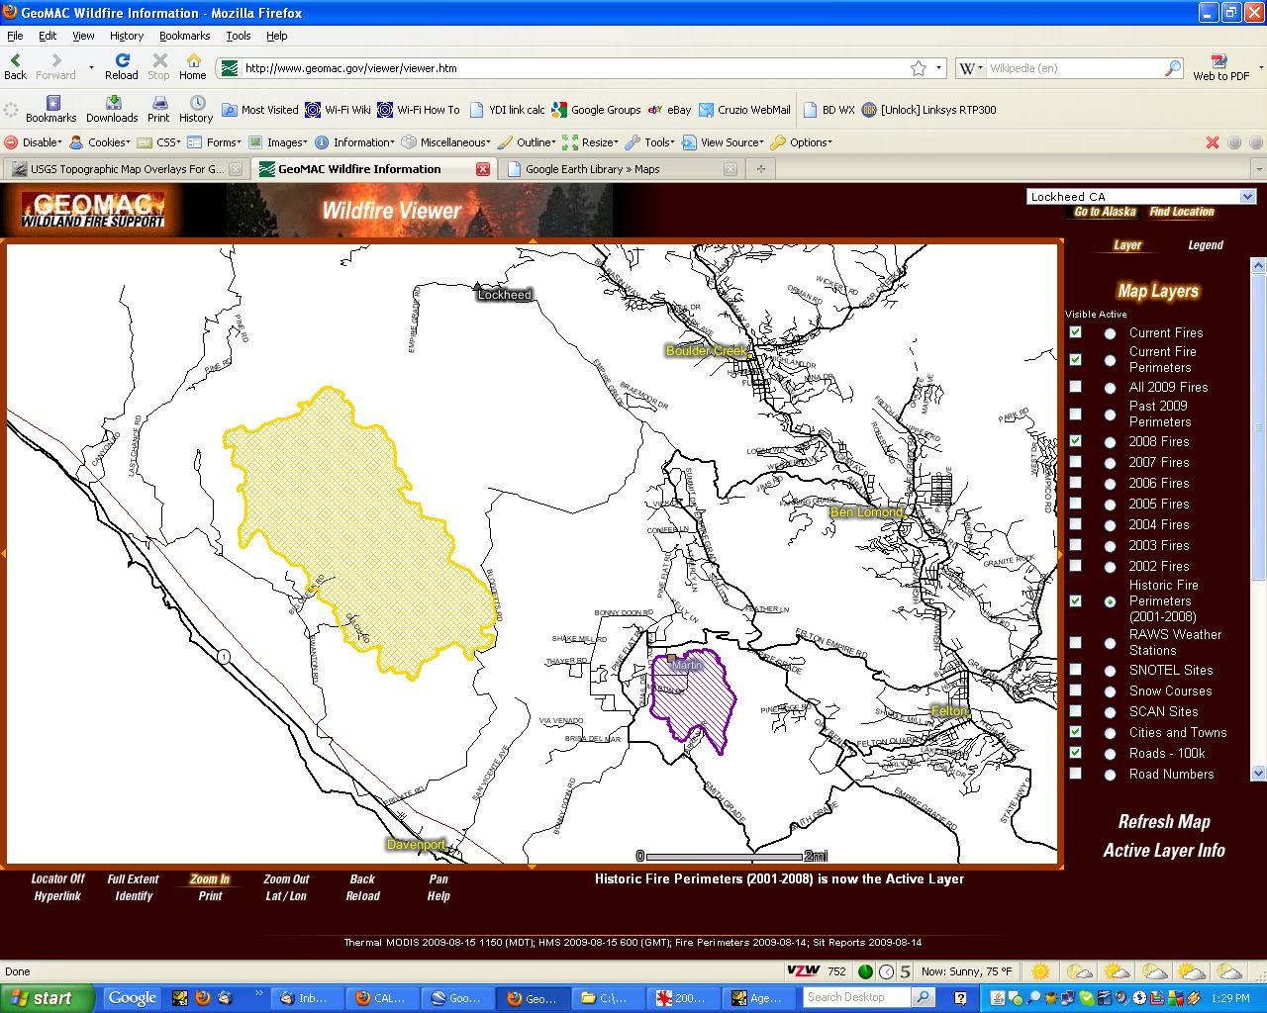Set Current Fires as active layer
This screenshot has width=1267, height=1013.
pos(1110,334)
